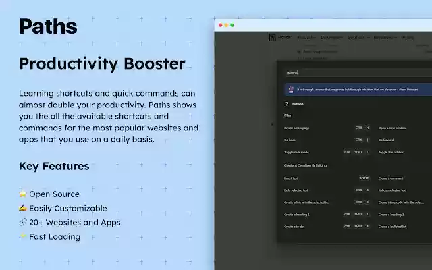The height and width of the screenshot is (270, 432).
Task: Click the '20+ Websites and Apps' feature text
Action: point(75,222)
